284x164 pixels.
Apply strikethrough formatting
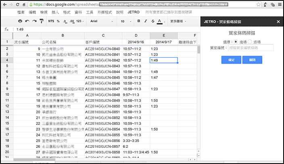pos(152,21)
